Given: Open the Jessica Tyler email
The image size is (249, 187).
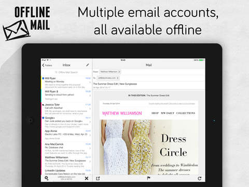Looking at the screenshot, I should pos(66,109).
